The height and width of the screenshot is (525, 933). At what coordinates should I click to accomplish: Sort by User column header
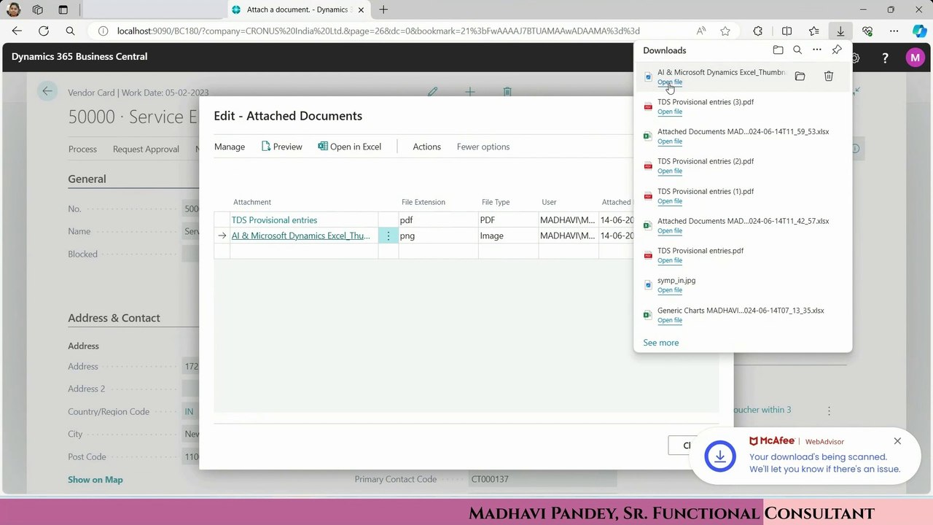549,202
